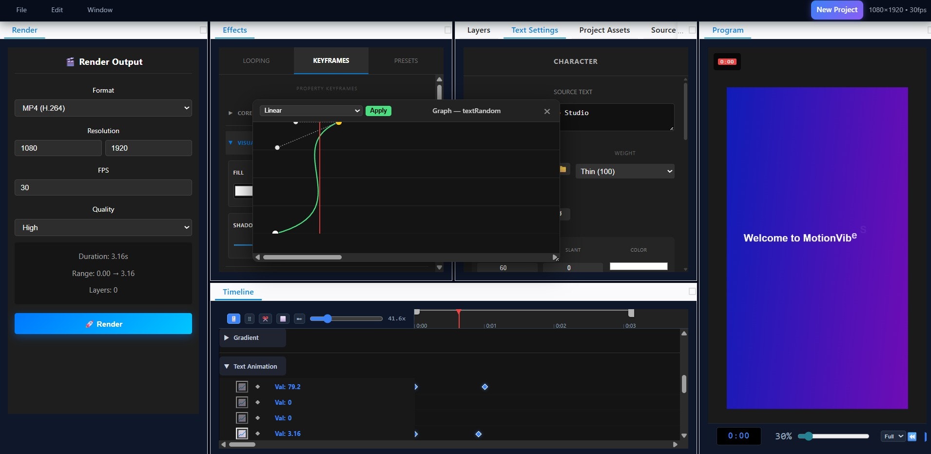Click the grid dots snap icon

pos(250,318)
